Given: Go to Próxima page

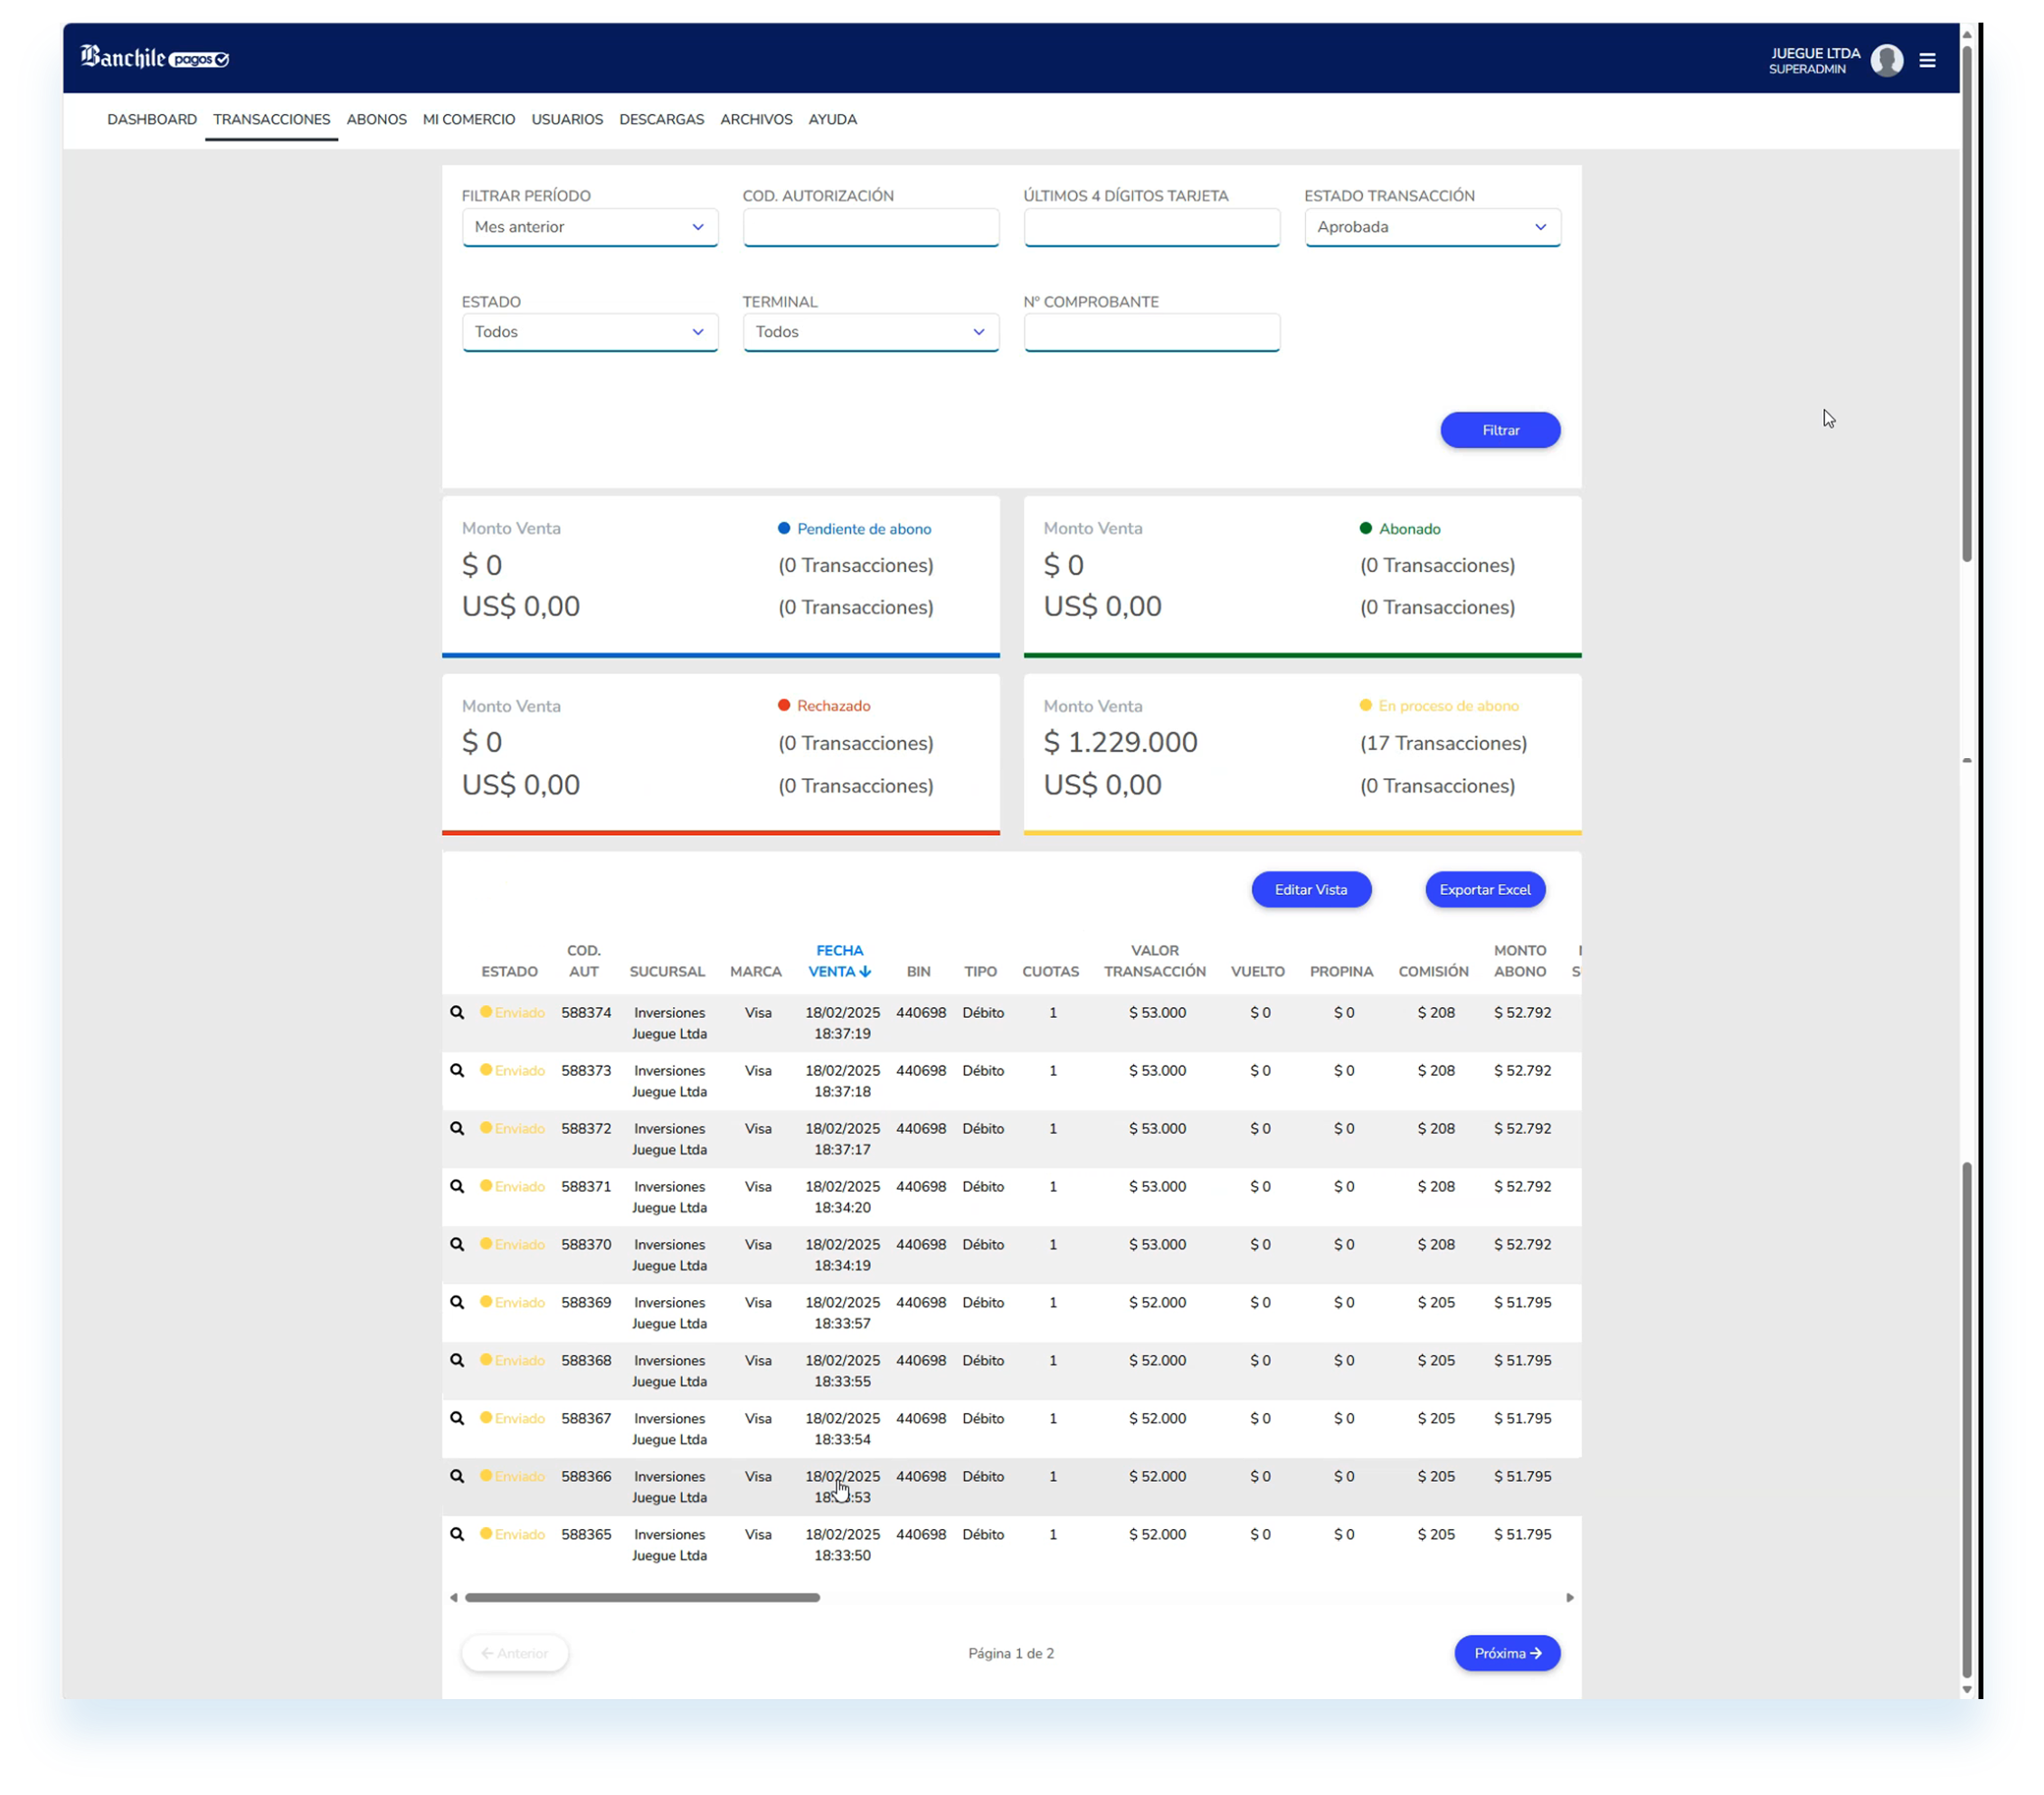Looking at the screenshot, I should point(1506,1653).
